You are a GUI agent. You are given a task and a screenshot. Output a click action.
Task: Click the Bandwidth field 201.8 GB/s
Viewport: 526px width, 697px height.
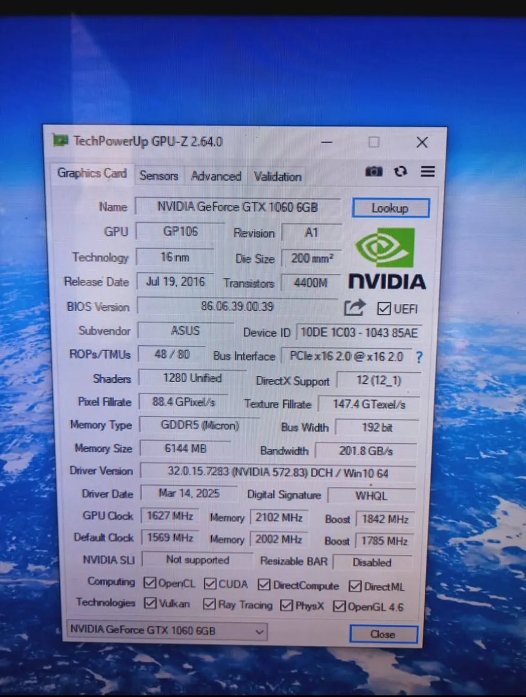(x=366, y=451)
